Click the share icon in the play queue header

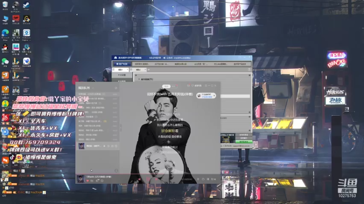[116, 88]
